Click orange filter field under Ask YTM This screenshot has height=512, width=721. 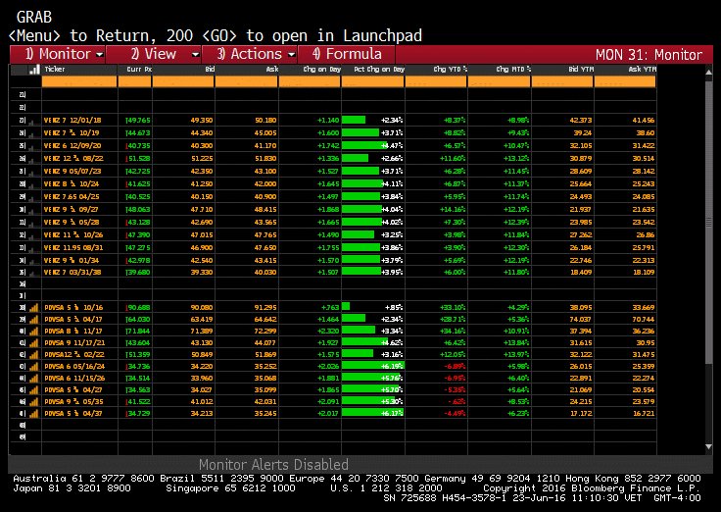[x=625, y=82]
